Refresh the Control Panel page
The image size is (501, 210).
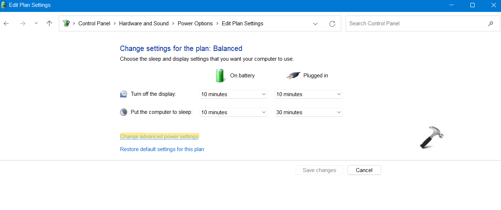pos(332,24)
